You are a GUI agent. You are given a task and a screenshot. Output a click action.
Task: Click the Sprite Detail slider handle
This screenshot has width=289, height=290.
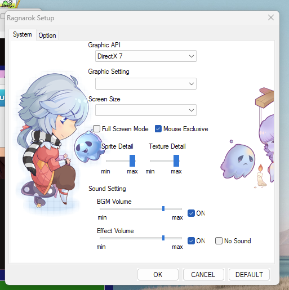132,160
